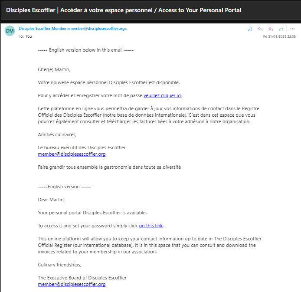This screenshot has width=301, height=292.
Task: Click the 'To: You' recipient line
Action: coord(26,36)
